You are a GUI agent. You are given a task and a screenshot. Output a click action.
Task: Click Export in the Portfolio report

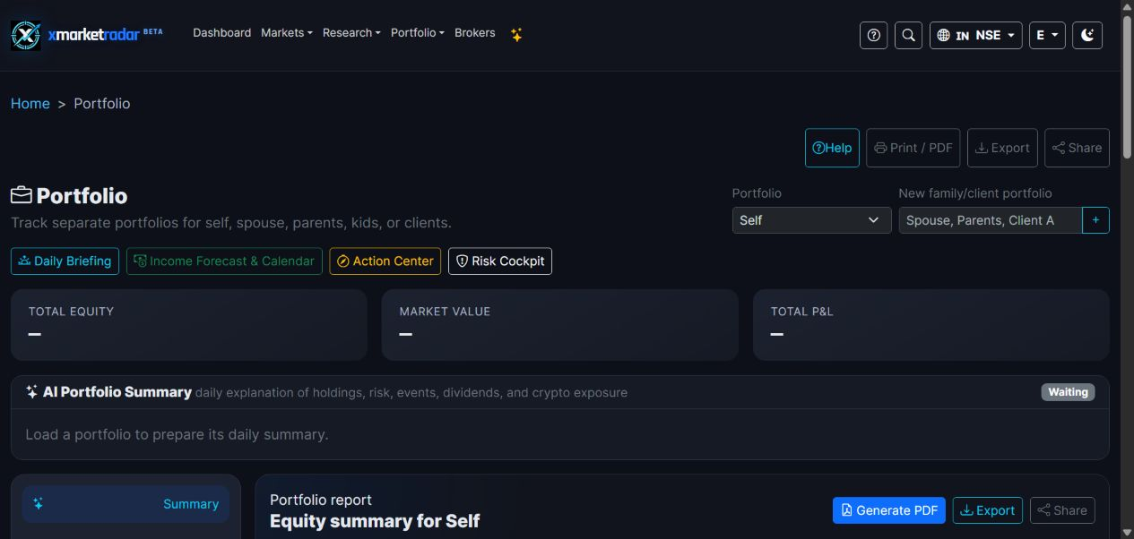988,510
